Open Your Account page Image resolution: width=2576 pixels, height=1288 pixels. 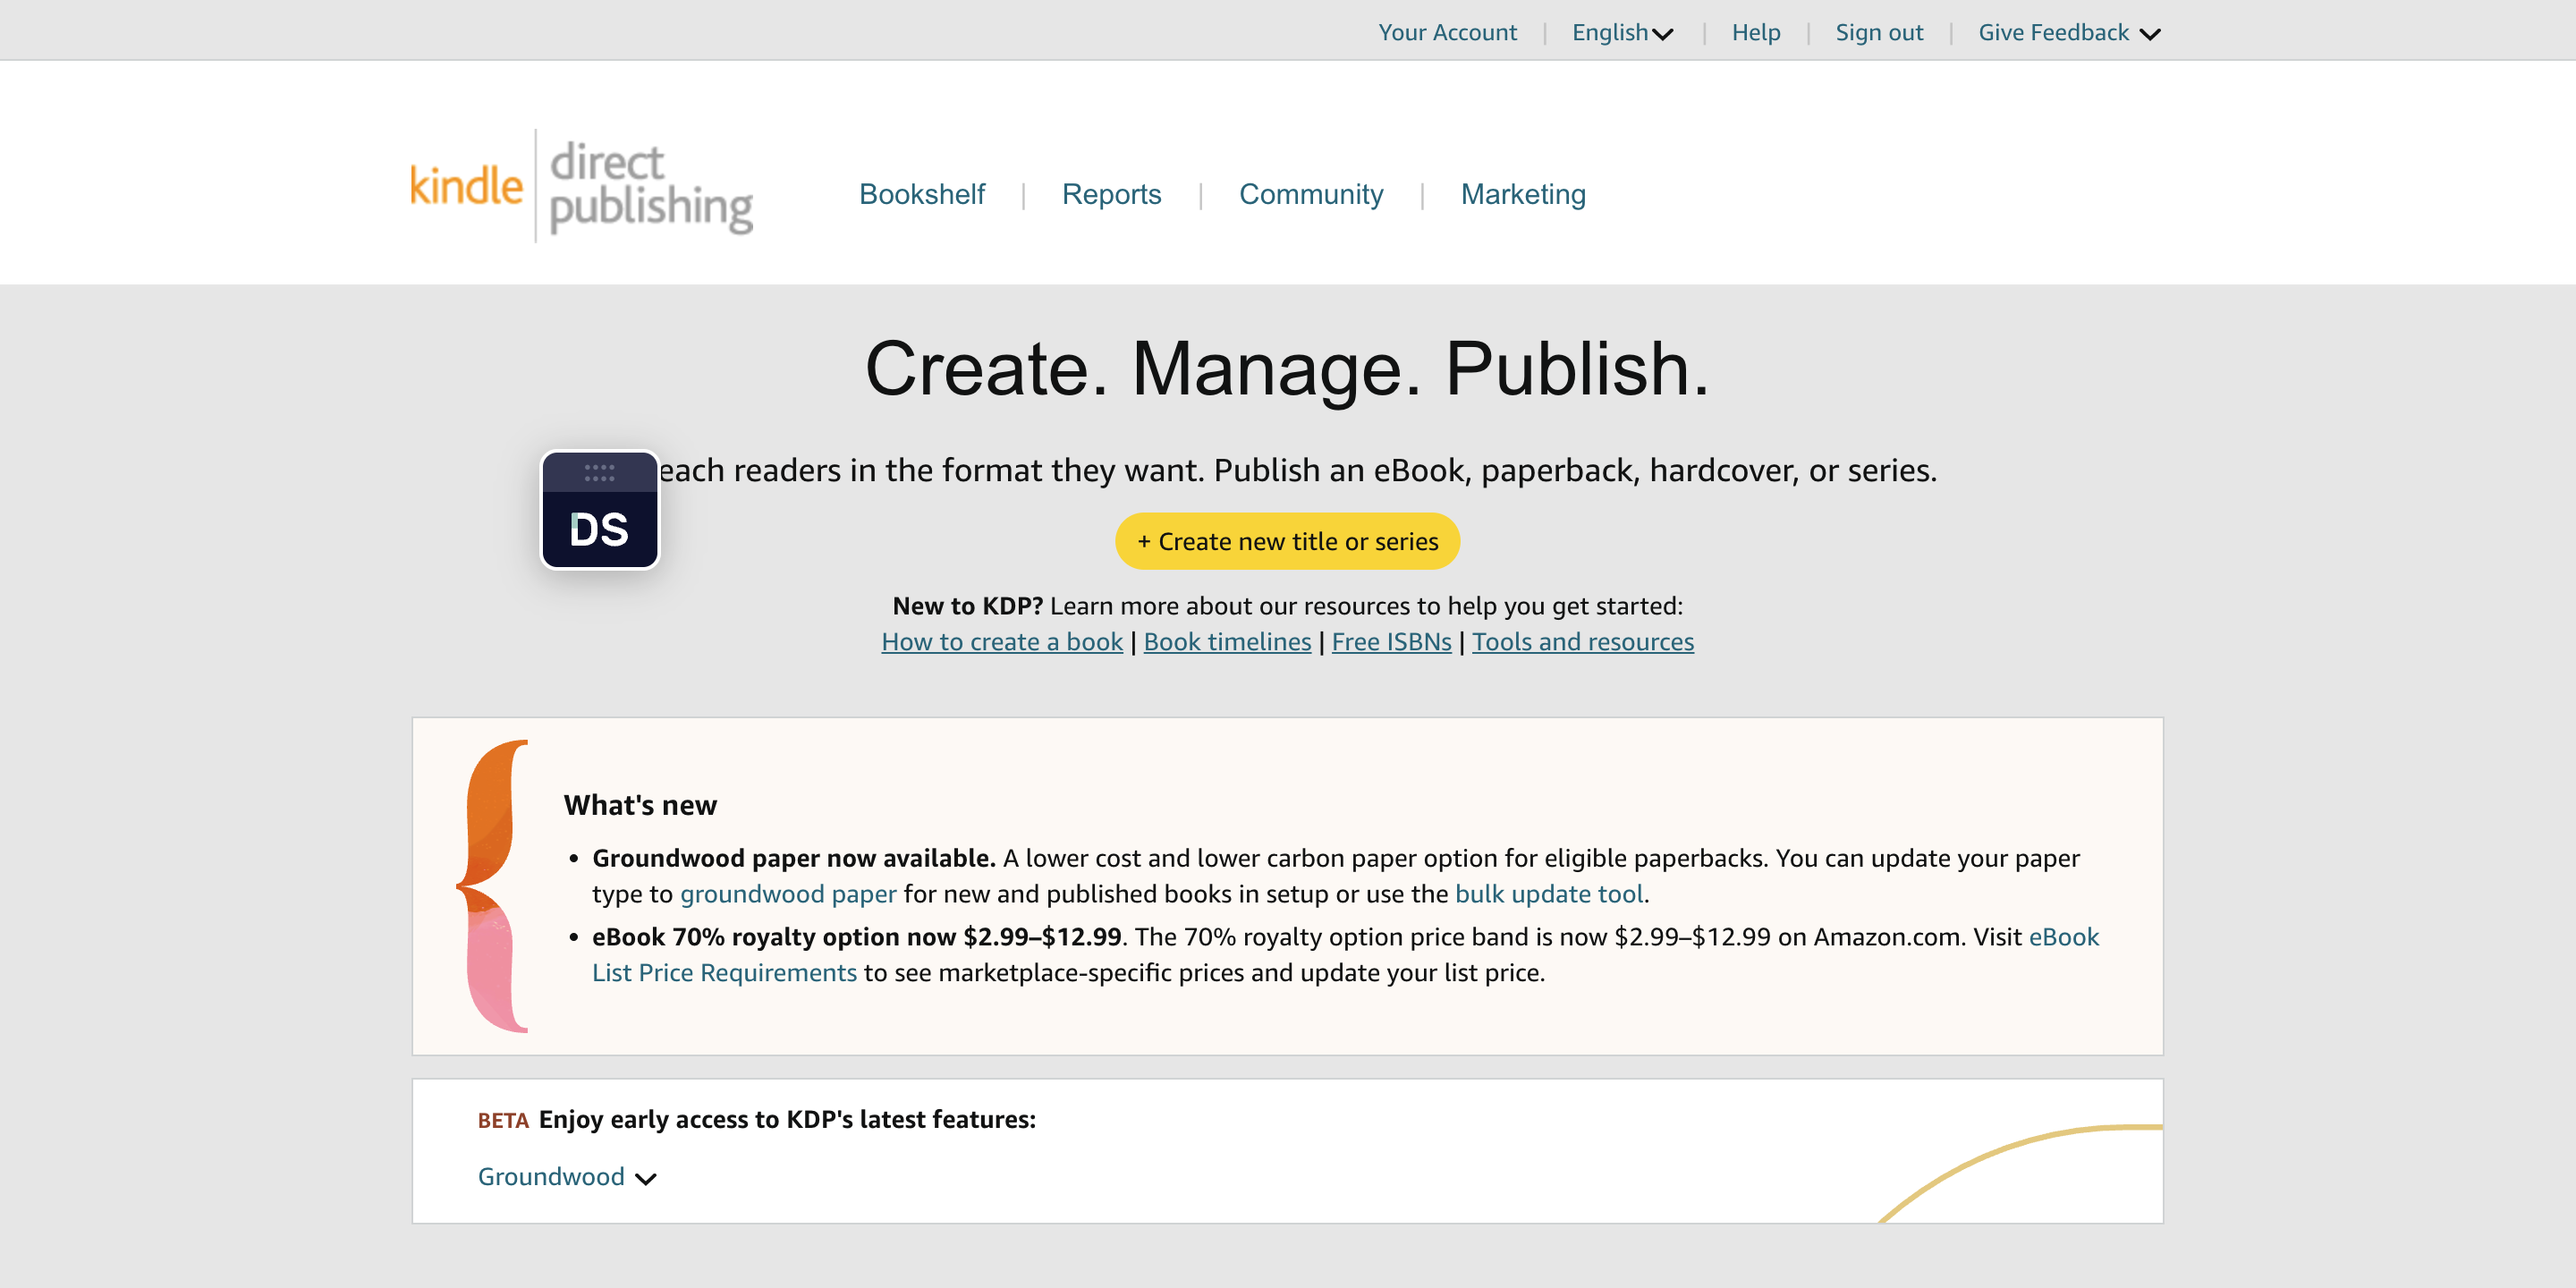click(x=1447, y=32)
